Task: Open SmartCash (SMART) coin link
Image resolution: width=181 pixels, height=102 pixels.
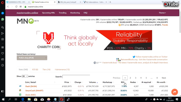Action: 34,91
